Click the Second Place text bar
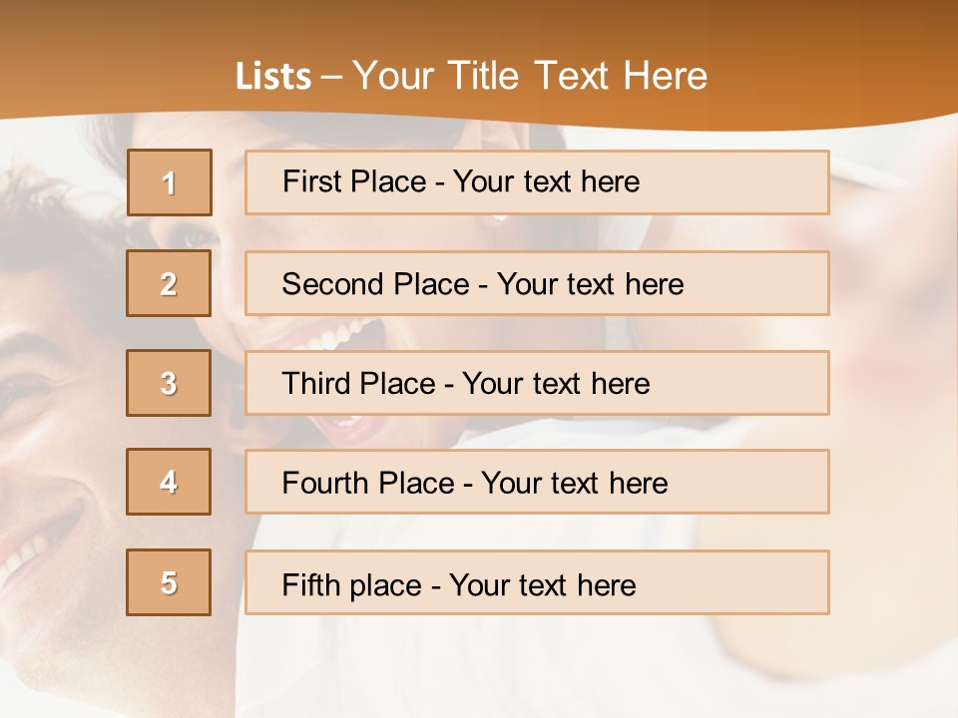The height and width of the screenshot is (718, 958). point(537,283)
